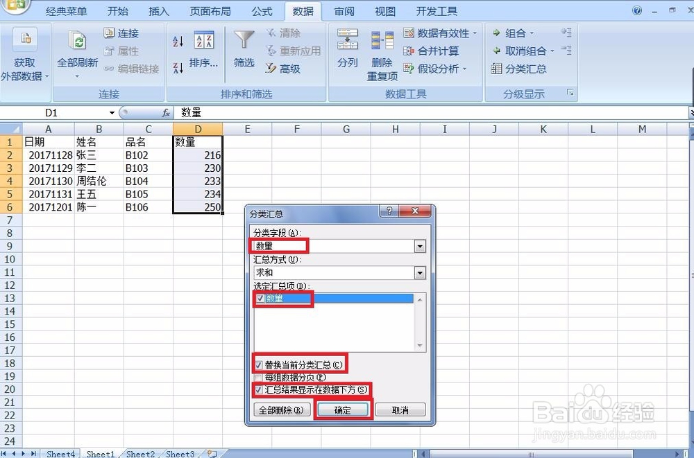Click the Name Box showing D1
Screen dimensions: 694x458
52,112
